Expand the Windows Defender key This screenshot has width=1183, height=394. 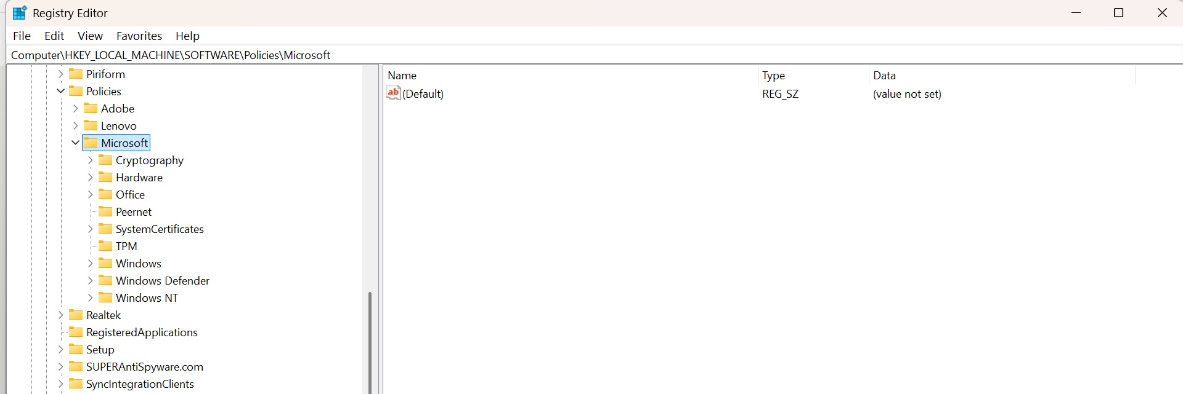pos(90,280)
